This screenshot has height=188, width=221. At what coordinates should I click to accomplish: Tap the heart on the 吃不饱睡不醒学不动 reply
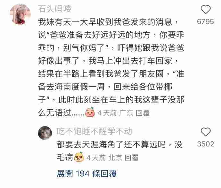pyautogui.click(x=206, y=132)
